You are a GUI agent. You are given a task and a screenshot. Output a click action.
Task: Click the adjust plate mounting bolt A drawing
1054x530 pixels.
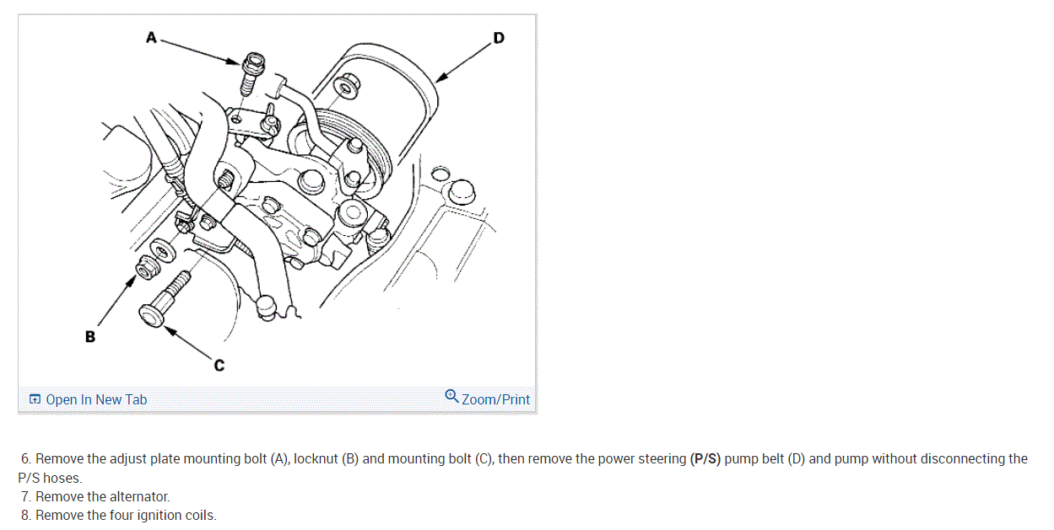(x=252, y=76)
